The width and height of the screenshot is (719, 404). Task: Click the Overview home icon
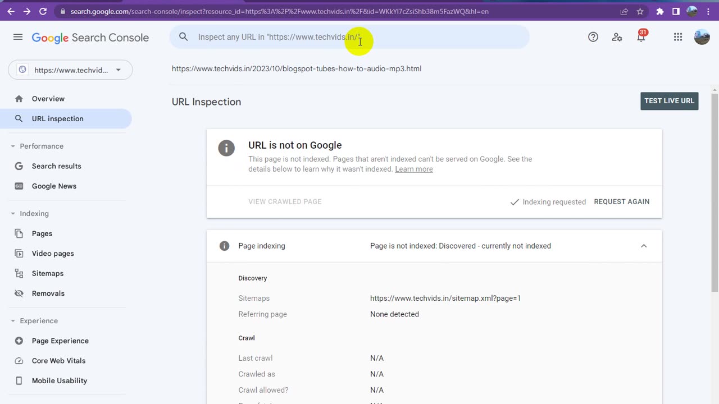[19, 99]
